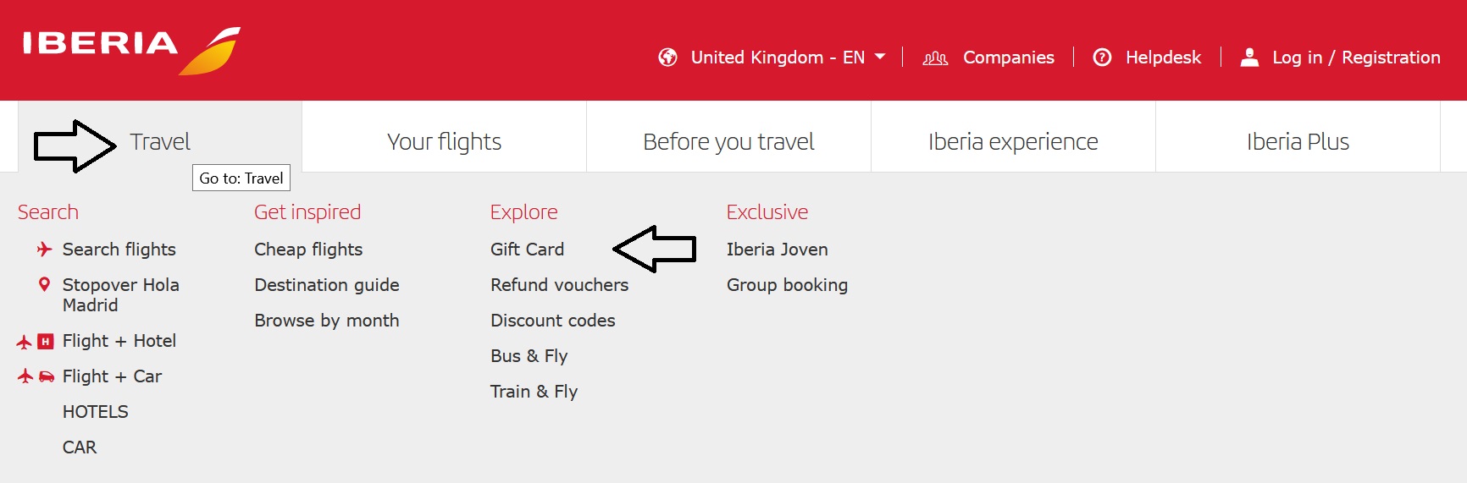Click the Companies people icon

coord(935,58)
